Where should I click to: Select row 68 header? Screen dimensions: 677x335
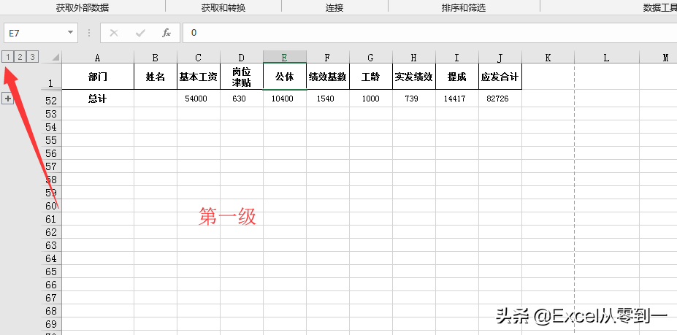pos(51,311)
